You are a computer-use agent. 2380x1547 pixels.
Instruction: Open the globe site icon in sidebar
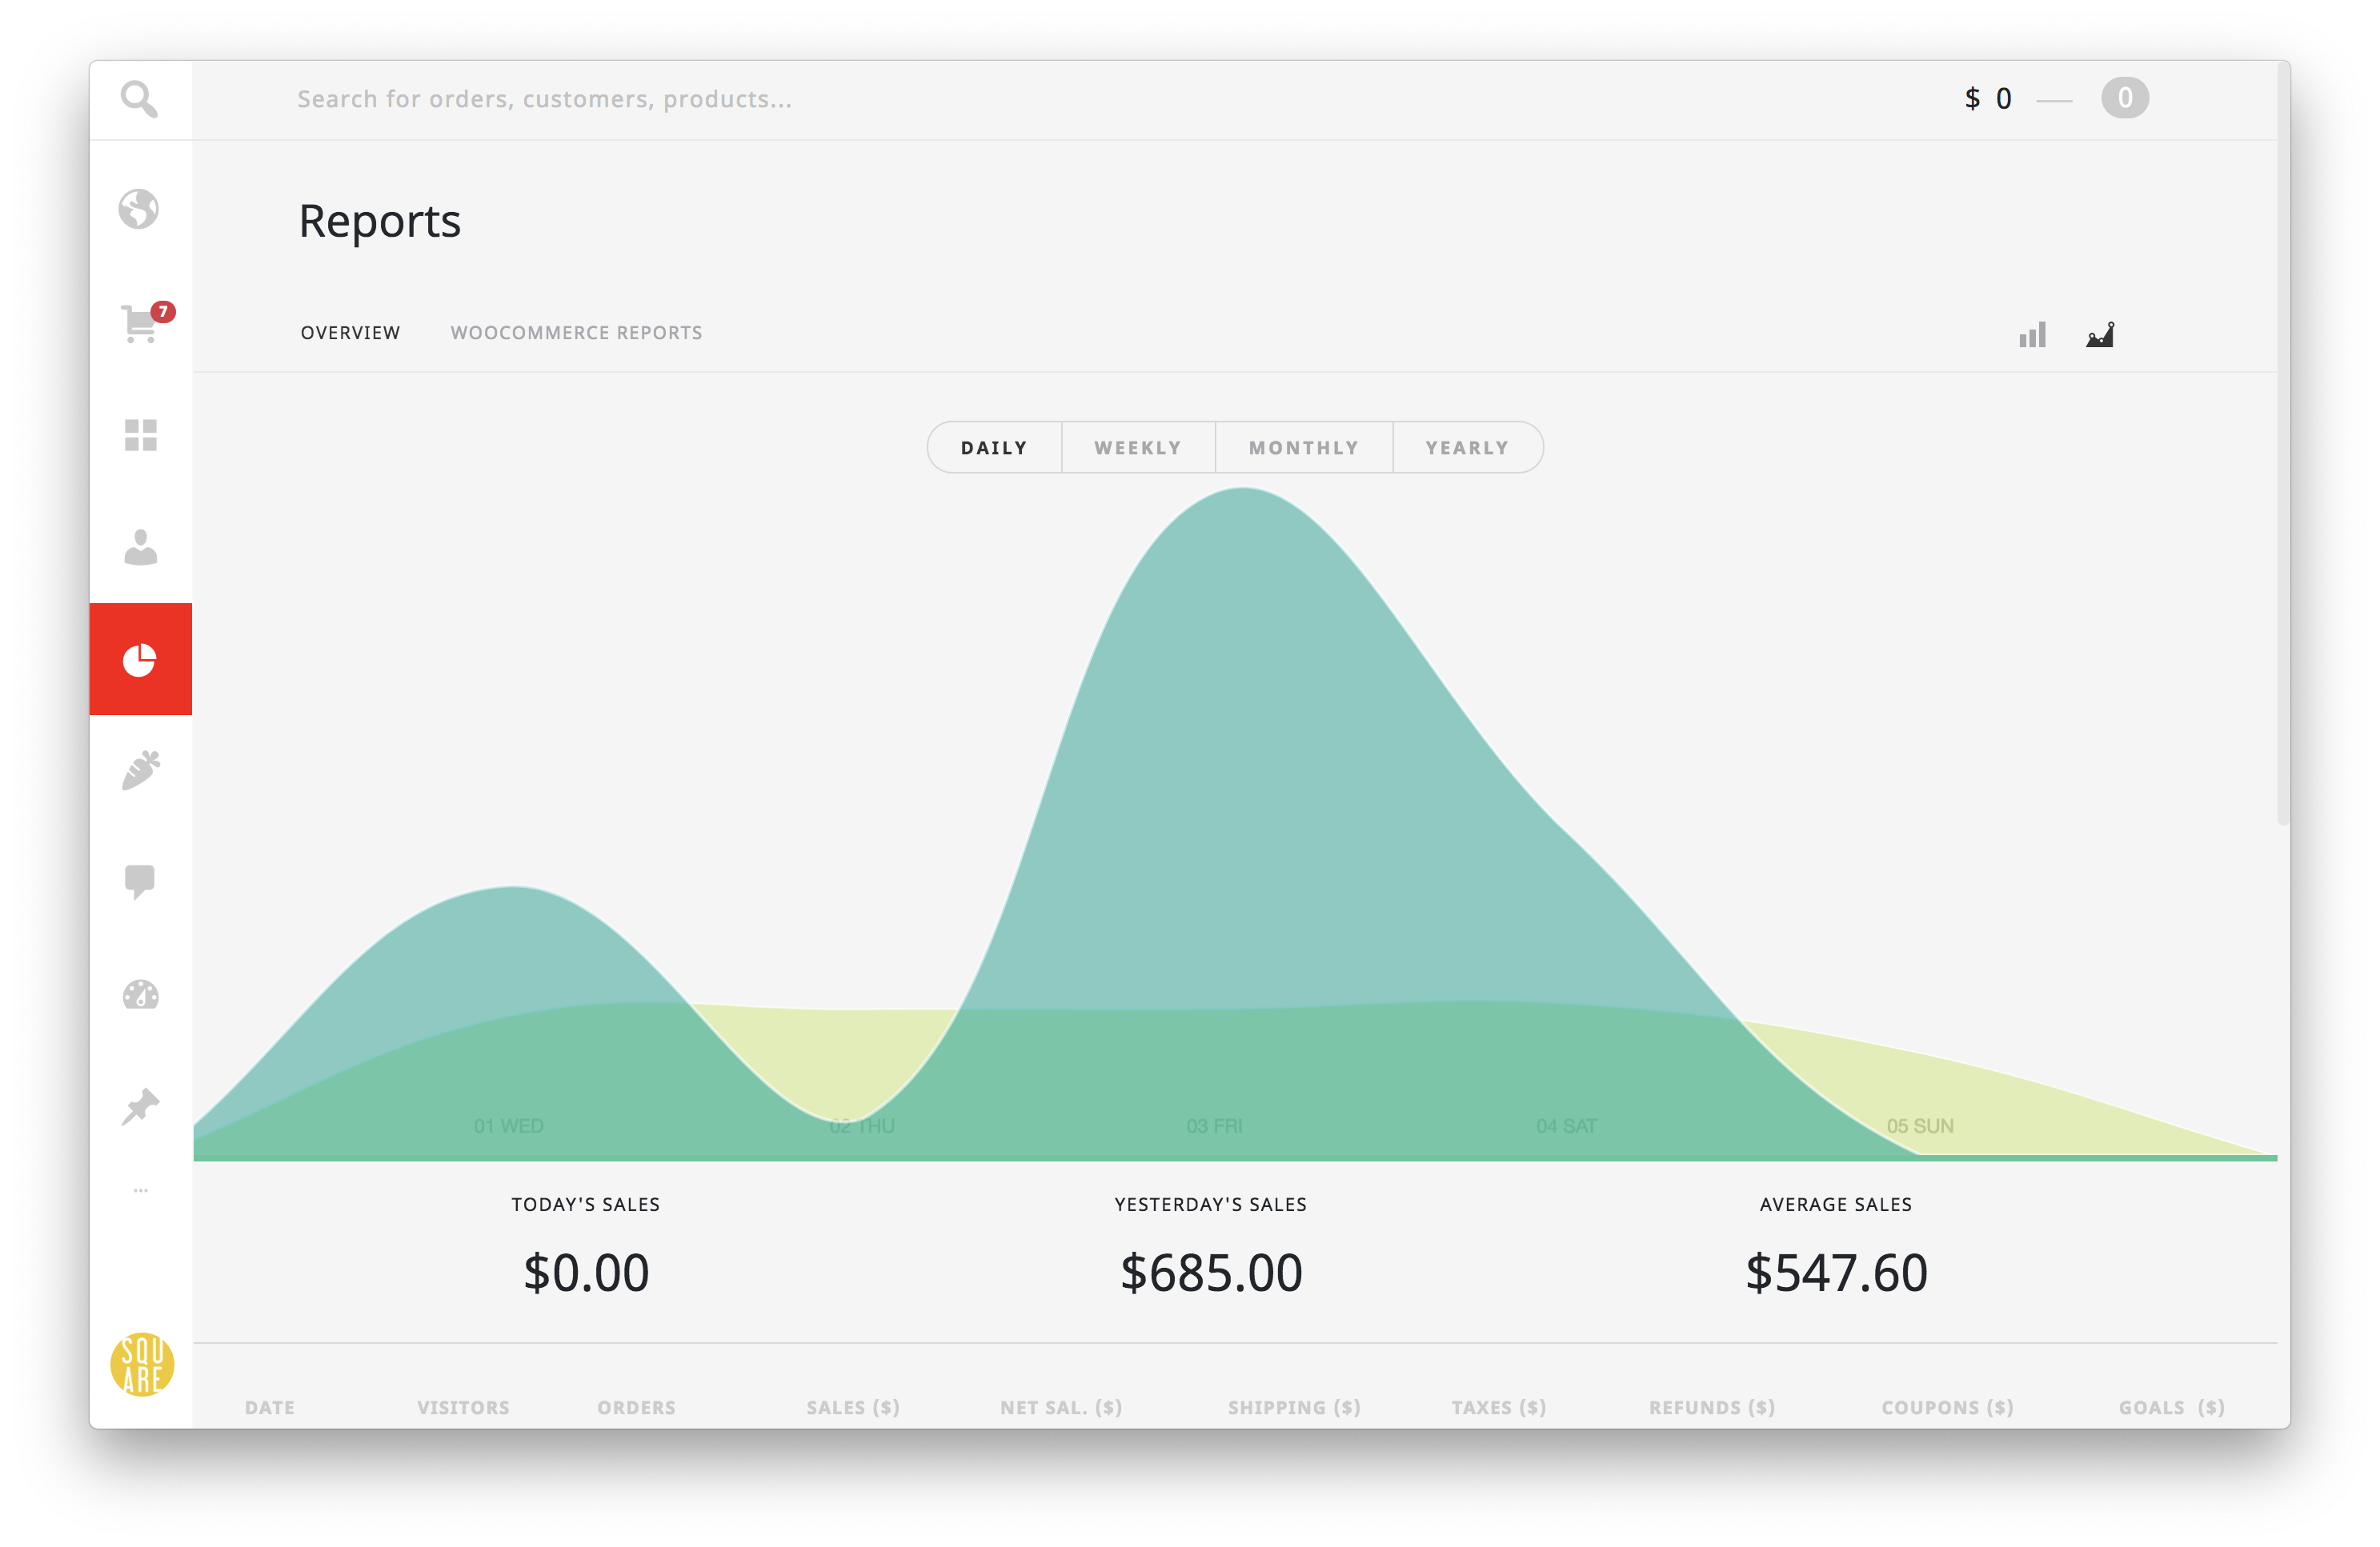(x=139, y=210)
